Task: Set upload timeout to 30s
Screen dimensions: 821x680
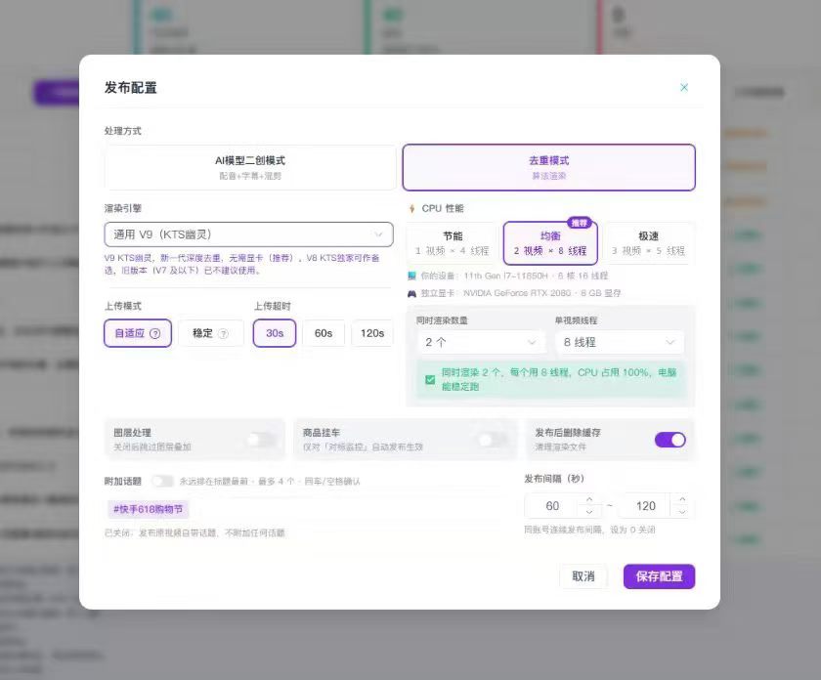Action: [275, 333]
